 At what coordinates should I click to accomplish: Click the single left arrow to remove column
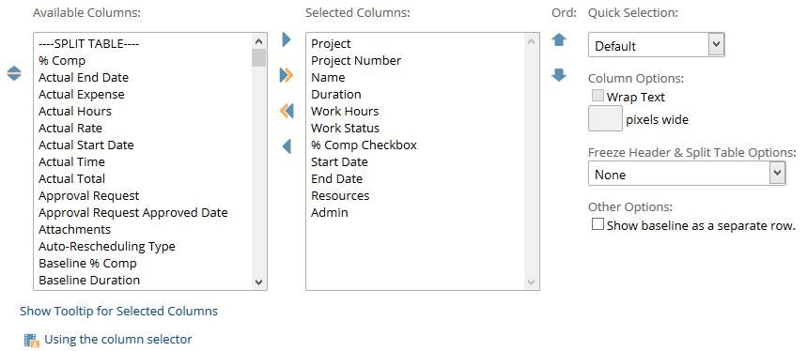coord(287,146)
